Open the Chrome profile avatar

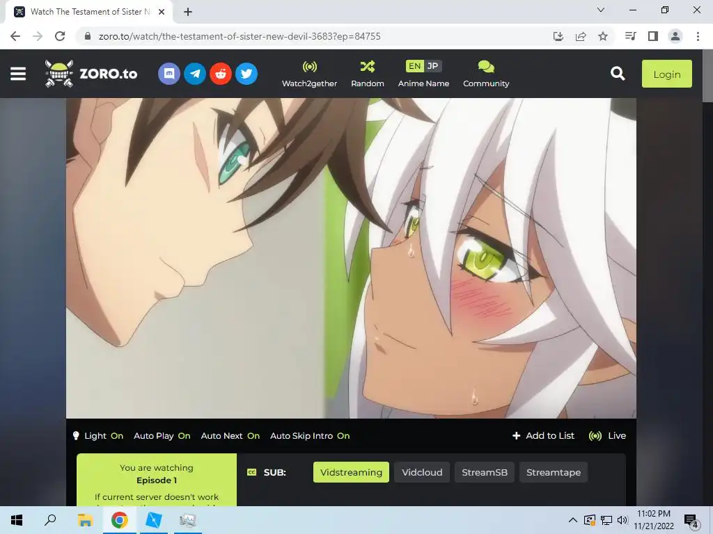(675, 36)
